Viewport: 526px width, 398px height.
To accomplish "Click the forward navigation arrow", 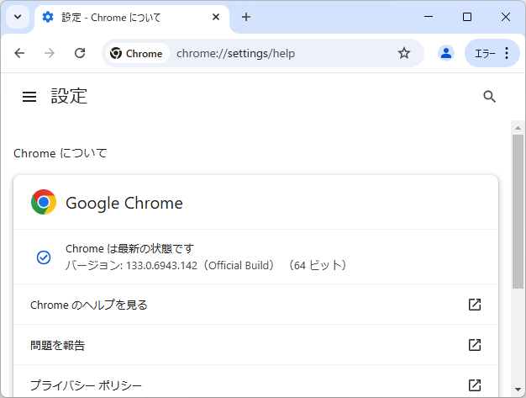I will 50,53.
